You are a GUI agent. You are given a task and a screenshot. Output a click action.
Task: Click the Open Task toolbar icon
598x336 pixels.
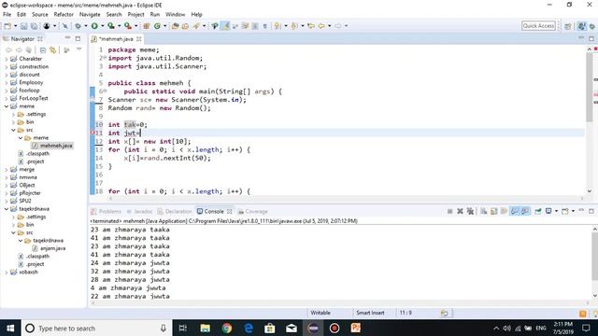[185, 26]
